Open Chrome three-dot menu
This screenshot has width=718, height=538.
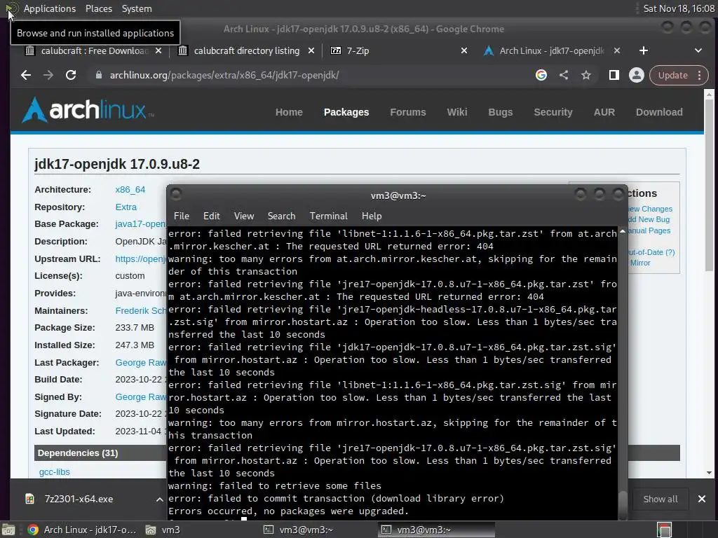click(699, 75)
